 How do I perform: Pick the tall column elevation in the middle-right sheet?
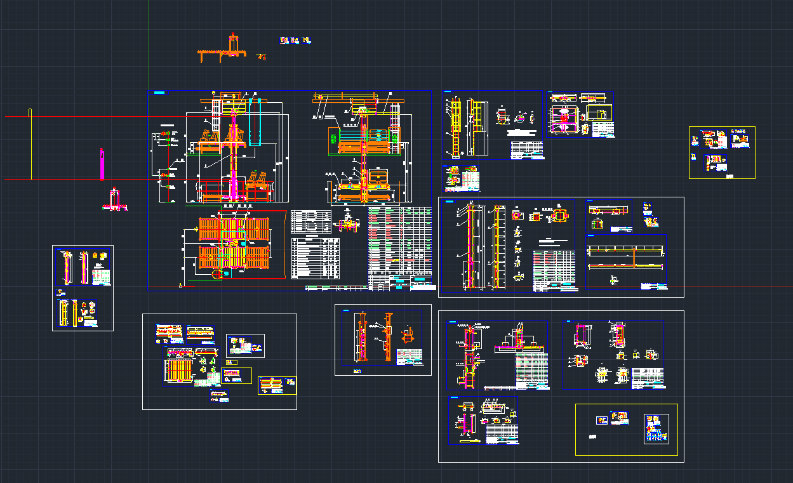[470, 246]
